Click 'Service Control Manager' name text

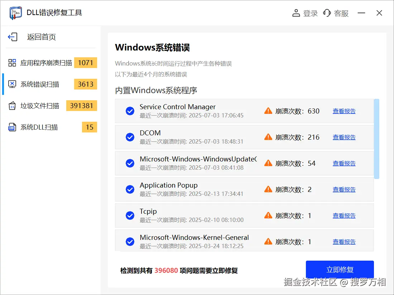[177, 107]
